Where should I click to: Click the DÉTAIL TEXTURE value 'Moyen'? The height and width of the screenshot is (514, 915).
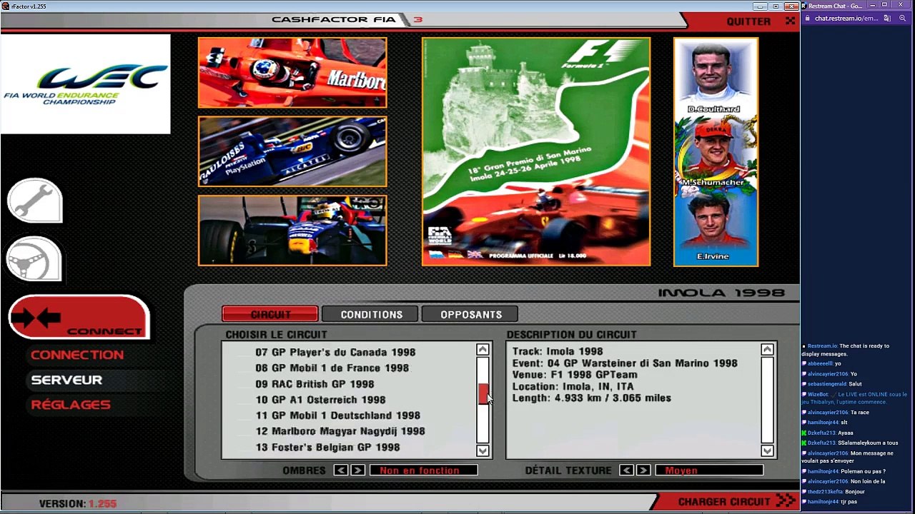click(x=709, y=470)
